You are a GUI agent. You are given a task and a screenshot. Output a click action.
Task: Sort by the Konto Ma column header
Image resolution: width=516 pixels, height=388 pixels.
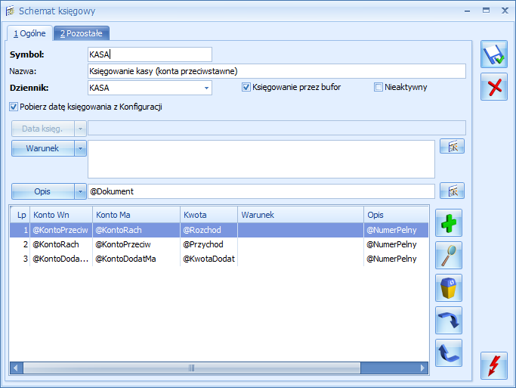point(136,215)
